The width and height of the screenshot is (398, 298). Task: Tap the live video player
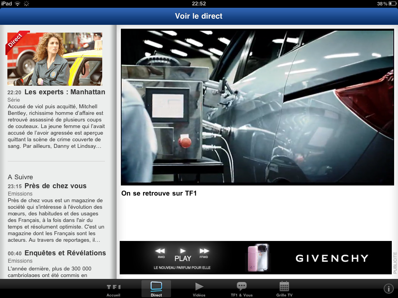point(257,107)
